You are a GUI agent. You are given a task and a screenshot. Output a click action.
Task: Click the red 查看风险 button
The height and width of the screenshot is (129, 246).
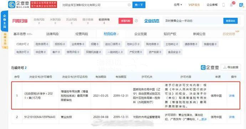[125, 21]
